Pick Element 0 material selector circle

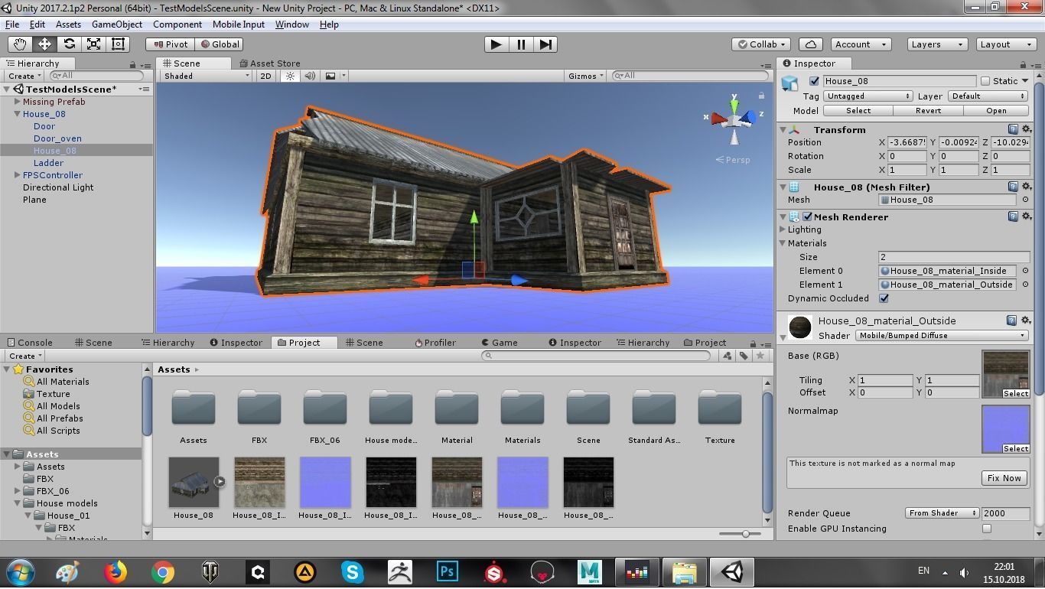click(1025, 271)
